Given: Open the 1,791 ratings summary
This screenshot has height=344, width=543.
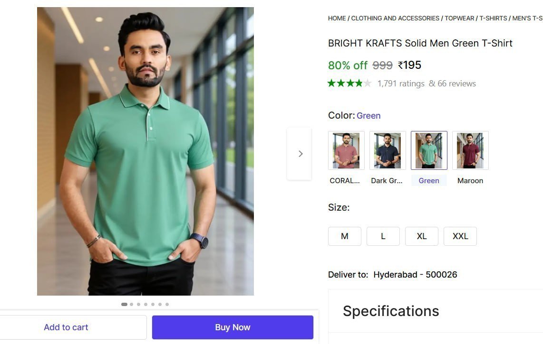Looking at the screenshot, I should coord(401,83).
